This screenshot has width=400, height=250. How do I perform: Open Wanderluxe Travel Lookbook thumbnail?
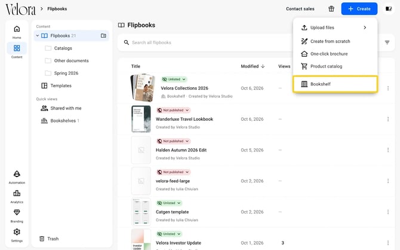pos(141,119)
